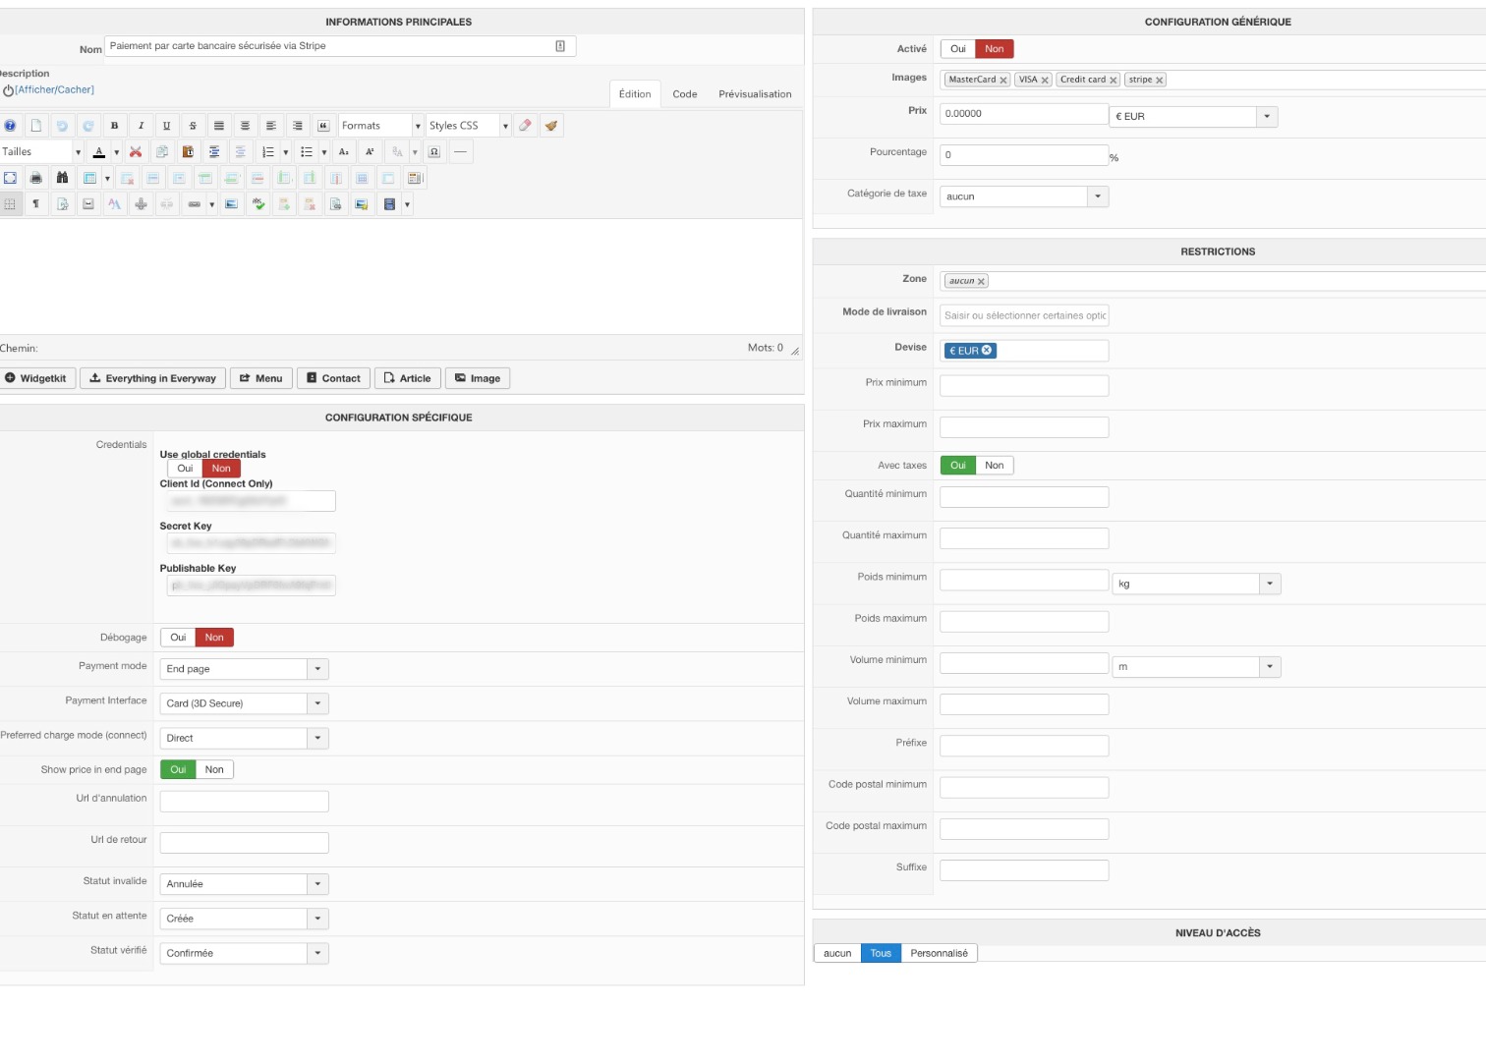Click the Article insert button
The image size is (1486, 1061).
(x=407, y=378)
